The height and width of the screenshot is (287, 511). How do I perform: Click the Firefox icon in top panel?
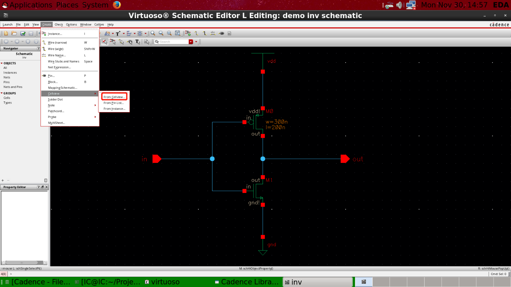117,5
